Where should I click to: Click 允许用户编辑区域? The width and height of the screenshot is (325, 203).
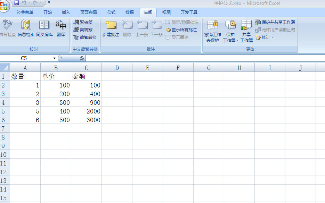click(275, 30)
